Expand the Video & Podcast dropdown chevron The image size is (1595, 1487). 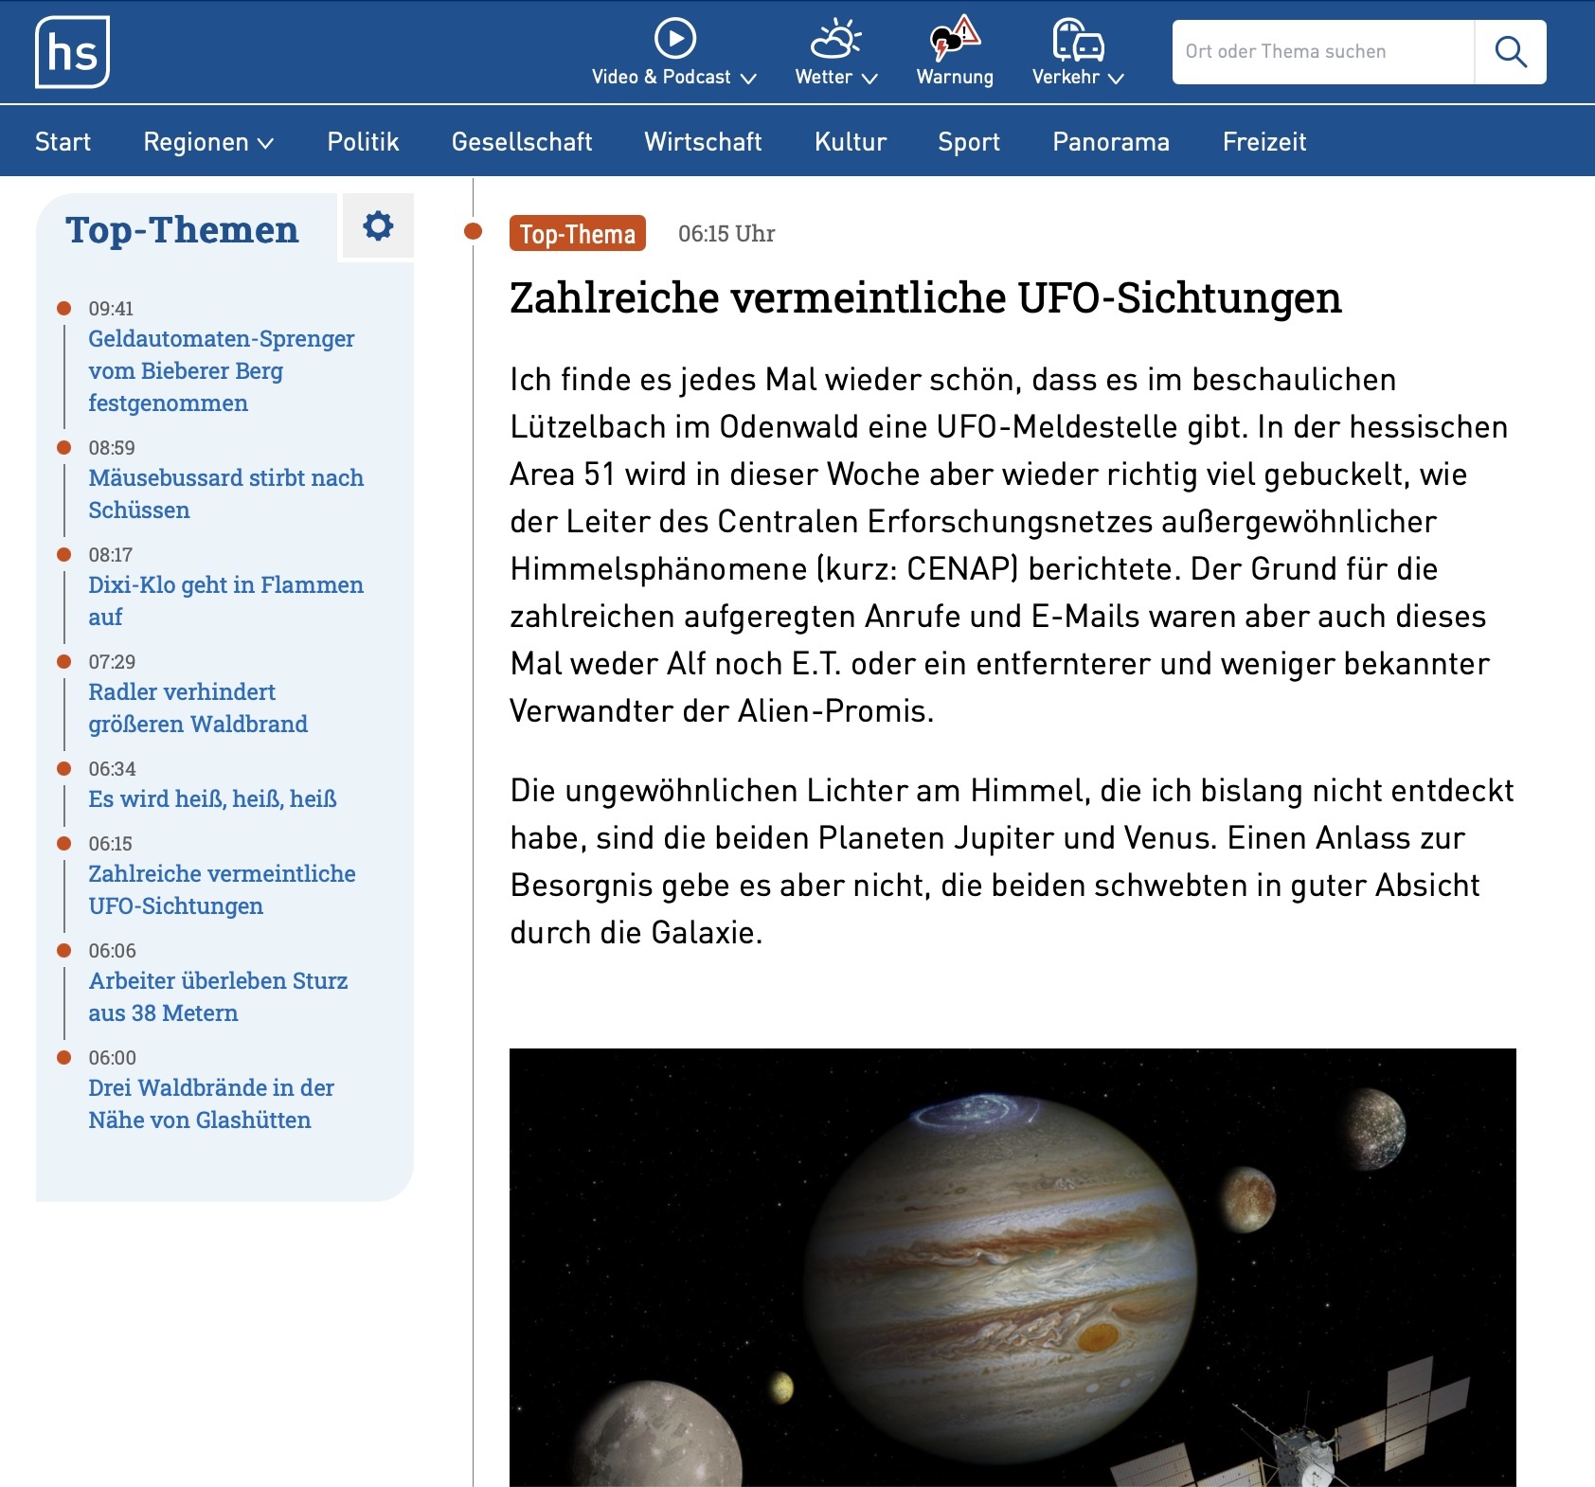pos(748,79)
